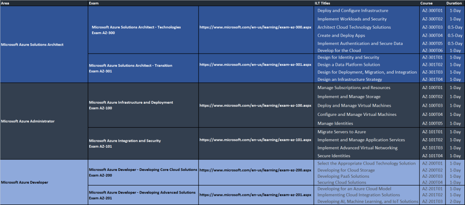Click Design for Deployment, Migration, and Integration

click(367, 72)
